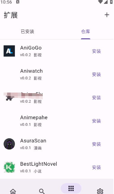114x194 pixels.
Task: Install the BestLightNovel extension
Action: 96,167
